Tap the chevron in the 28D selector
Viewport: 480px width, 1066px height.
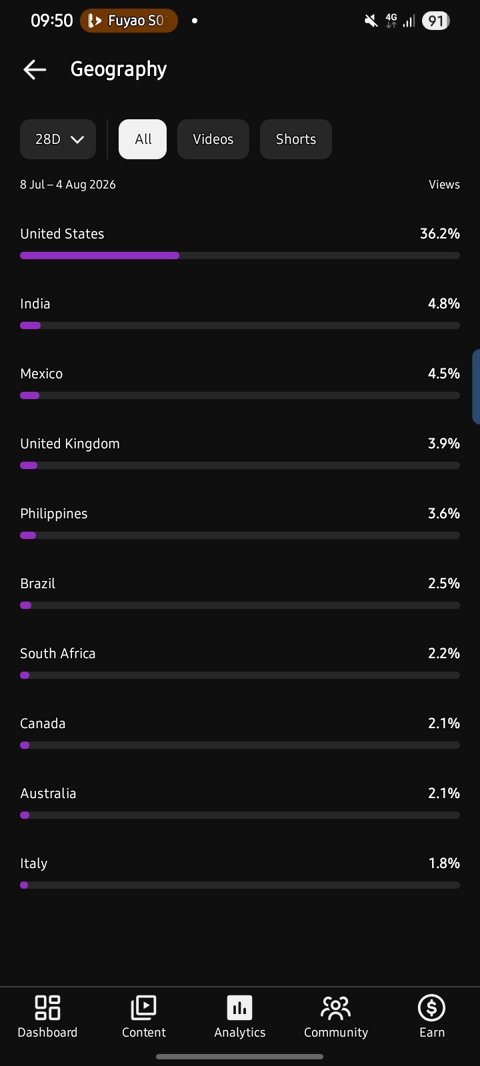77,139
